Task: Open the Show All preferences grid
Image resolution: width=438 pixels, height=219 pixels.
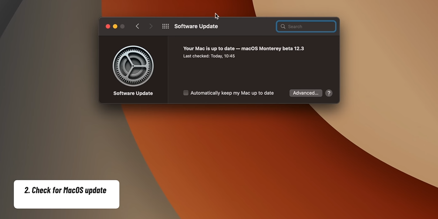Action: [165, 26]
